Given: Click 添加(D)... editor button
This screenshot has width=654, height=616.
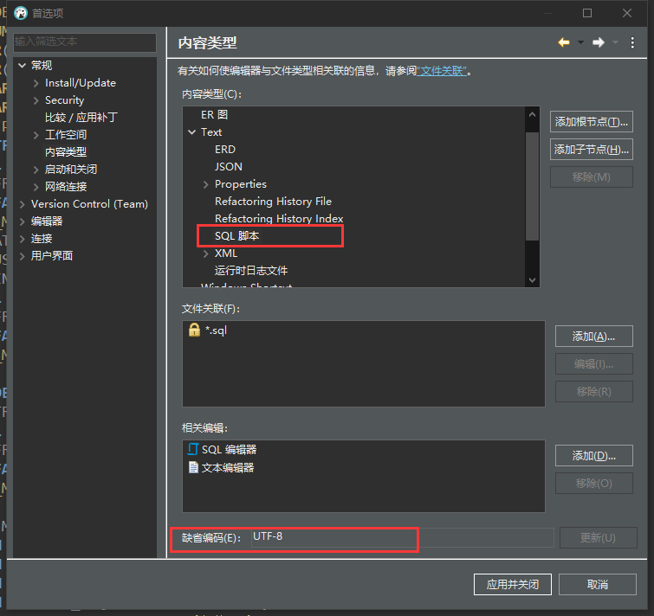Looking at the screenshot, I should (x=594, y=456).
